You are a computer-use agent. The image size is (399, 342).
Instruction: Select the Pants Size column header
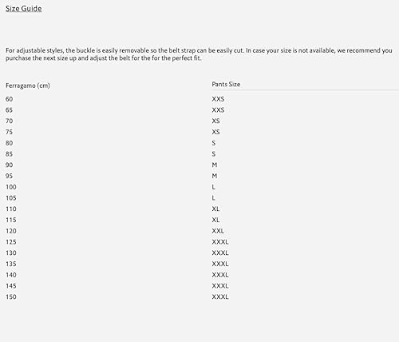[226, 84]
